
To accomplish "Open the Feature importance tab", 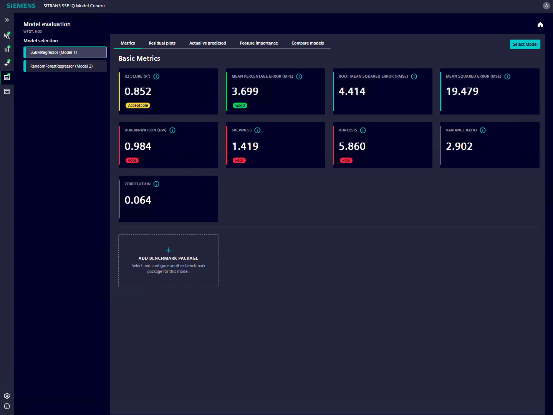I will pos(259,43).
